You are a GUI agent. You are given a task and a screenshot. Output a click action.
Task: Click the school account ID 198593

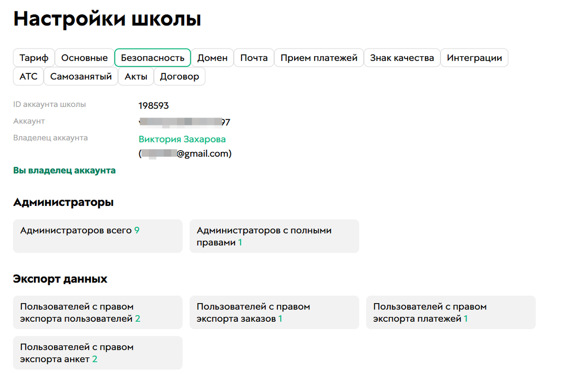click(x=153, y=106)
